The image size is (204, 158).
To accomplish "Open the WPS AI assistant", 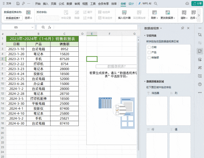I will click(x=145, y=3).
